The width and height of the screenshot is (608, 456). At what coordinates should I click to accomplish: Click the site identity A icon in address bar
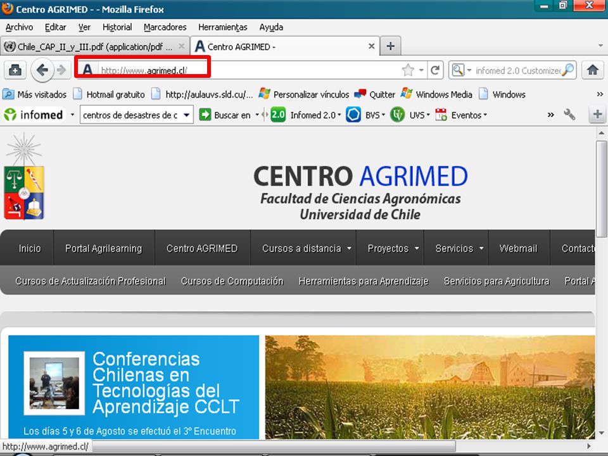click(87, 70)
